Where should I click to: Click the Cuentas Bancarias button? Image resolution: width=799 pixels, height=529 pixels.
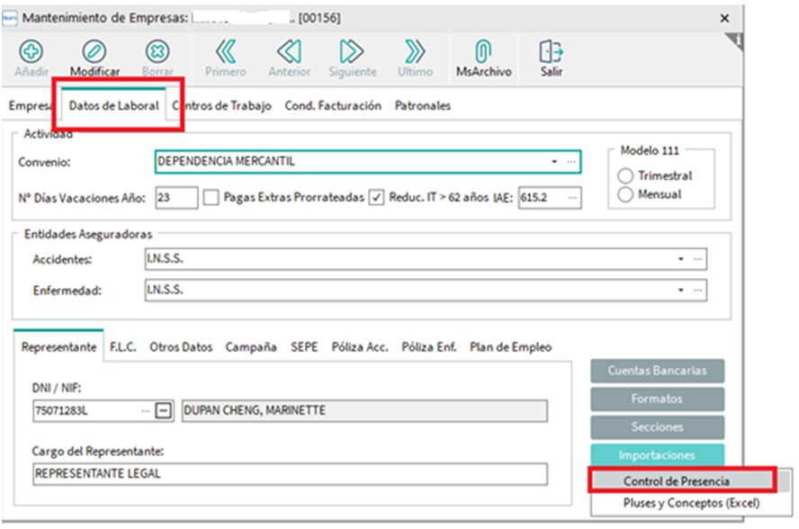[657, 370]
